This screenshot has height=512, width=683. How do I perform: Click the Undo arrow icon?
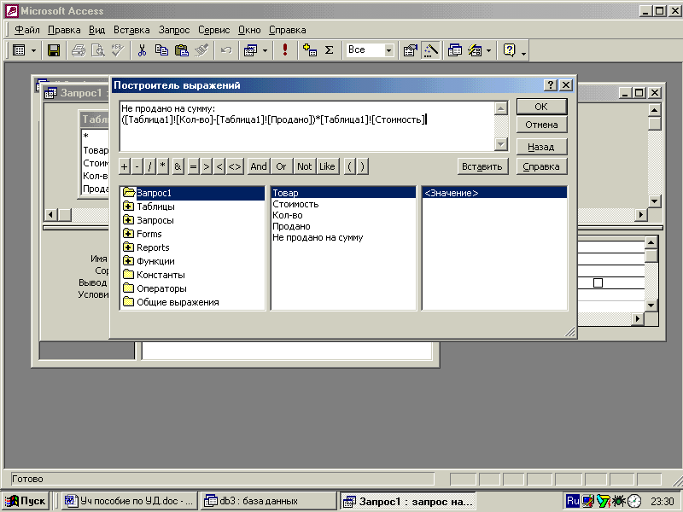(x=225, y=50)
